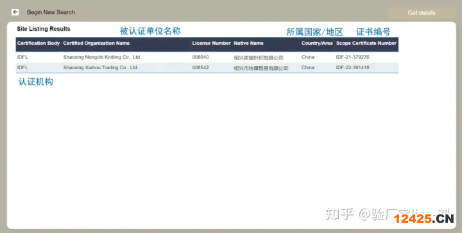462x233 pixels.
Task: Click license number 008542
Action: pyautogui.click(x=200, y=67)
